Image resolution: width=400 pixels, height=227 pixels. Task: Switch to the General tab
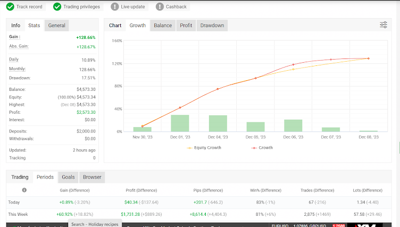(x=56, y=26)
